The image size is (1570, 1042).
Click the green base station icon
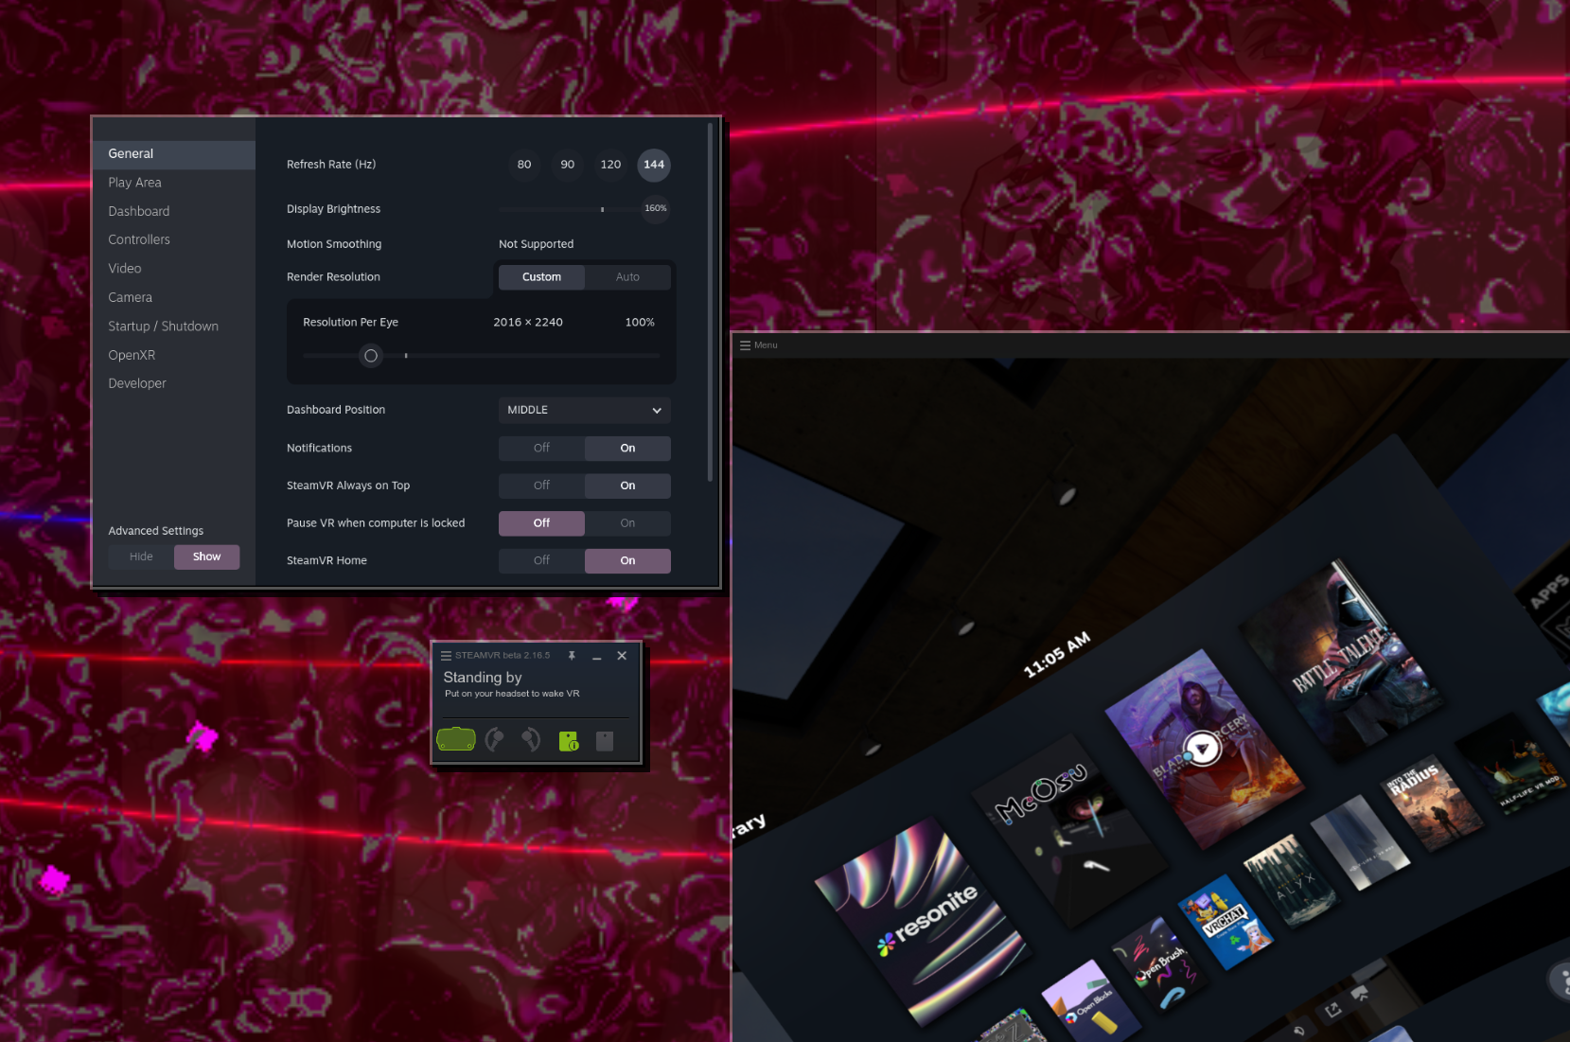pos(569,740)
